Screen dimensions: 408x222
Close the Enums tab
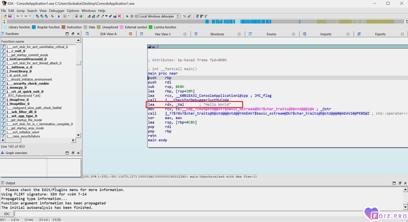294,34
